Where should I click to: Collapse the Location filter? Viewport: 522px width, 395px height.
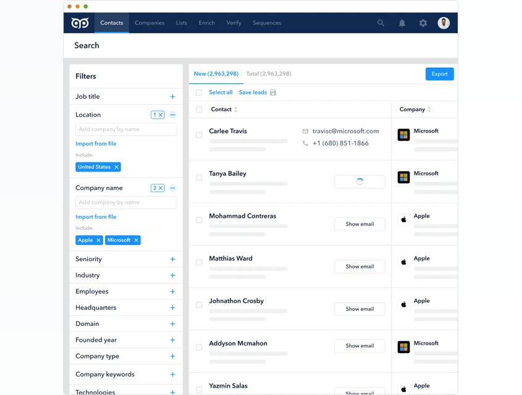[x=172, y=115]
